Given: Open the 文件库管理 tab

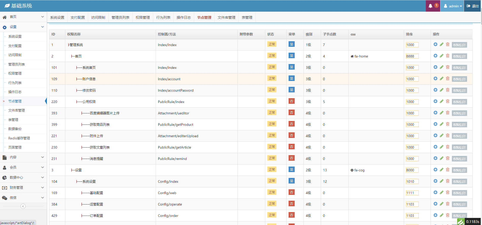Looking at the screenshot, I should tap(226, 17).
